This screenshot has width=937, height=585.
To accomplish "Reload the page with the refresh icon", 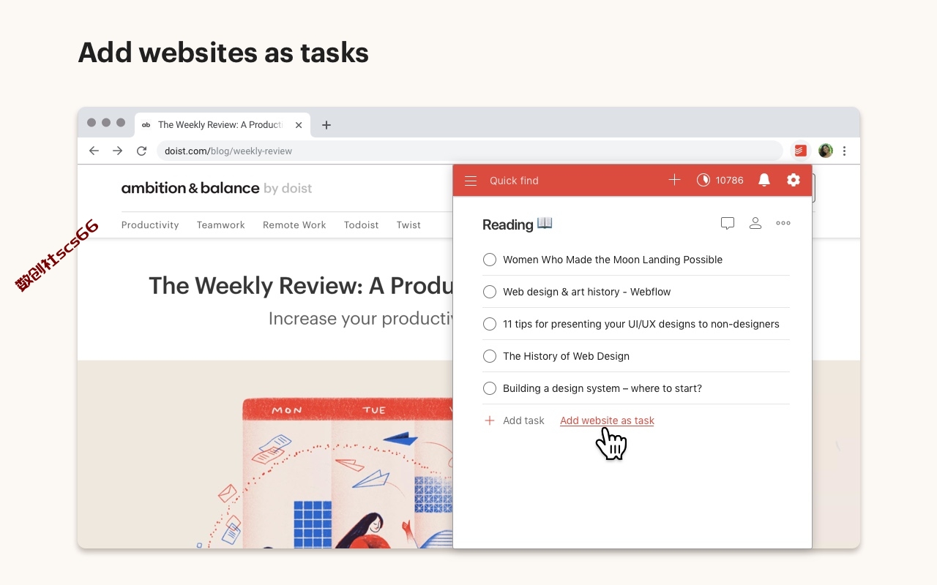I will [x=141, y=151].
